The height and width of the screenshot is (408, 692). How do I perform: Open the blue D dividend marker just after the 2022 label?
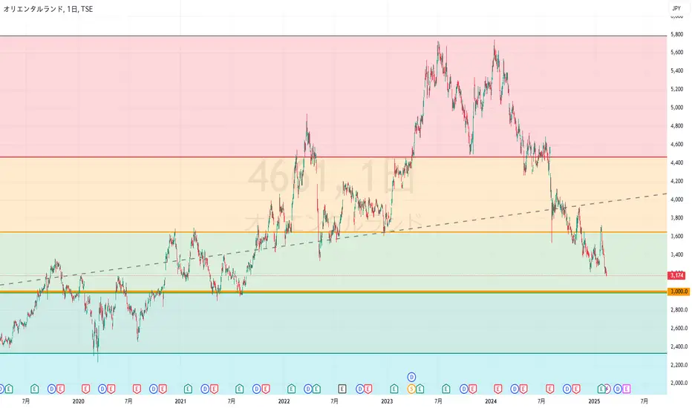(x=308, y=389)
